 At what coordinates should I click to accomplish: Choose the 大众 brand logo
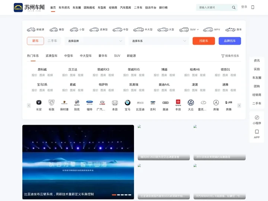[191, 103]
